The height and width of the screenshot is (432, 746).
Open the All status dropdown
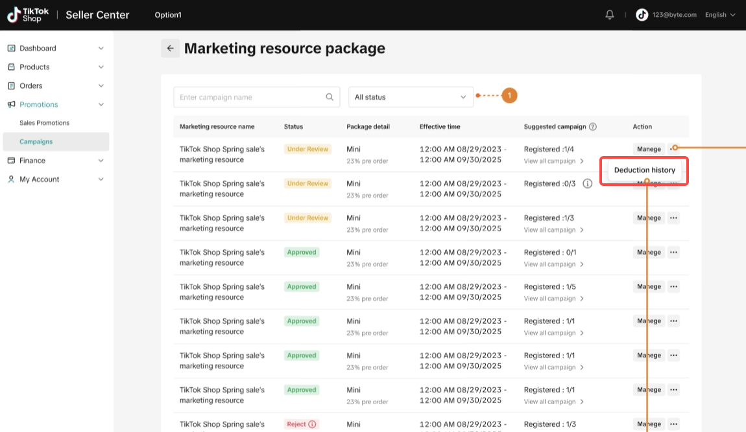coord(411,97)
